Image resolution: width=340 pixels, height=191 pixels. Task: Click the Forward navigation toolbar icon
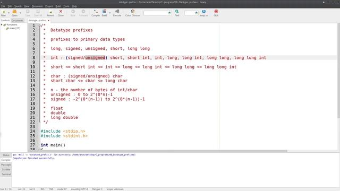[x=83, y=13]
